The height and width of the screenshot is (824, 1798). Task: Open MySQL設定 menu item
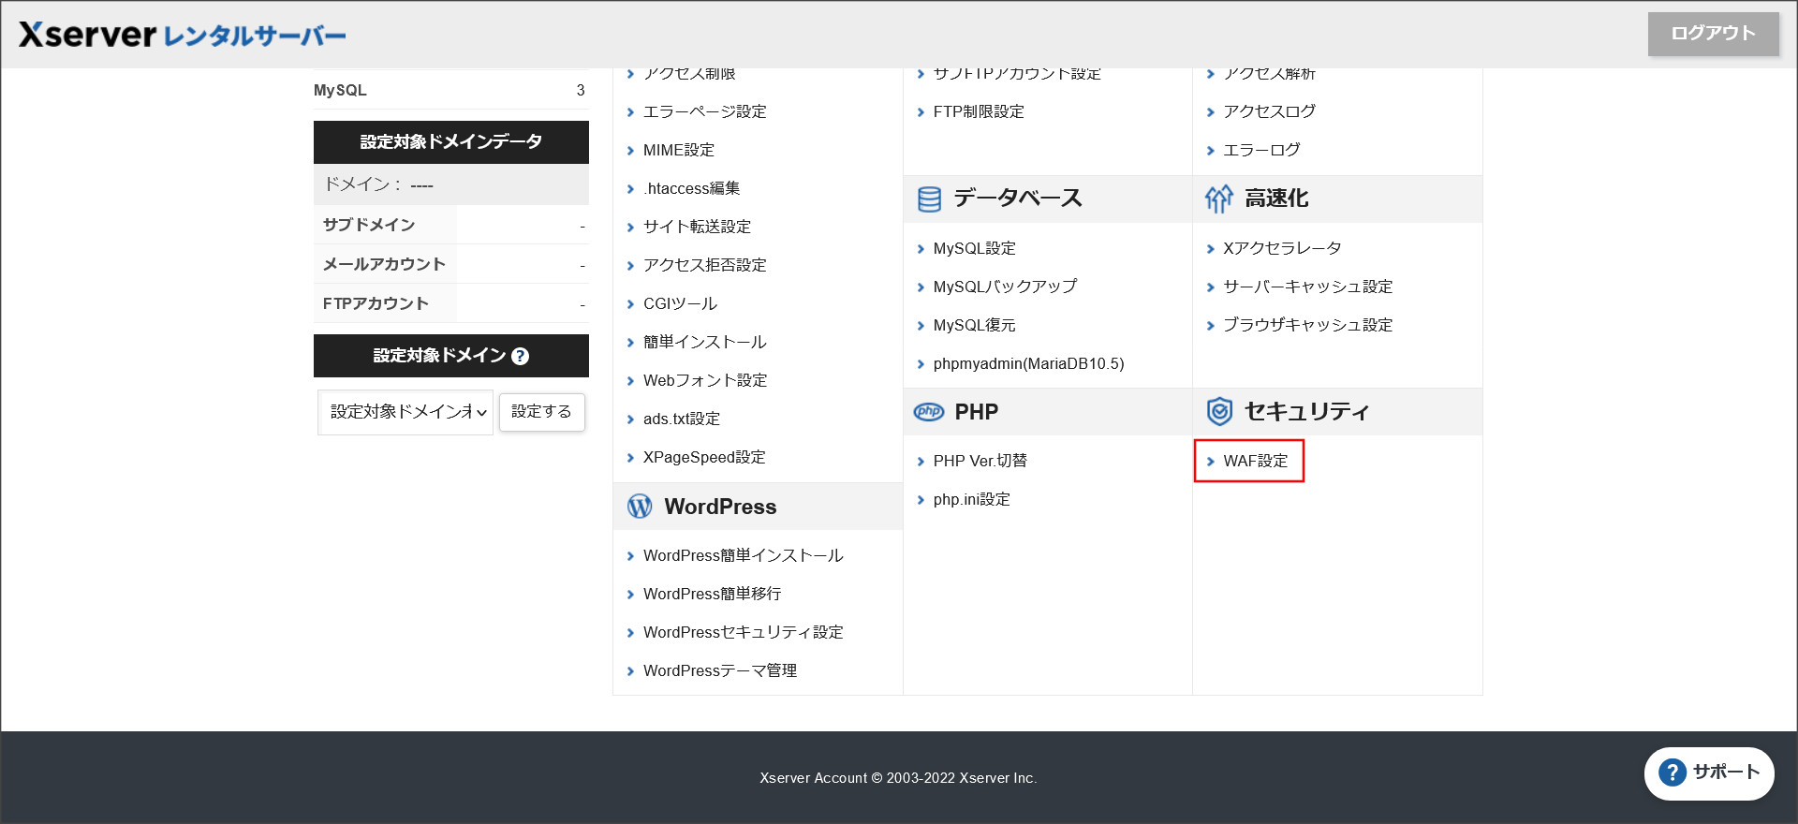[974, 248]
